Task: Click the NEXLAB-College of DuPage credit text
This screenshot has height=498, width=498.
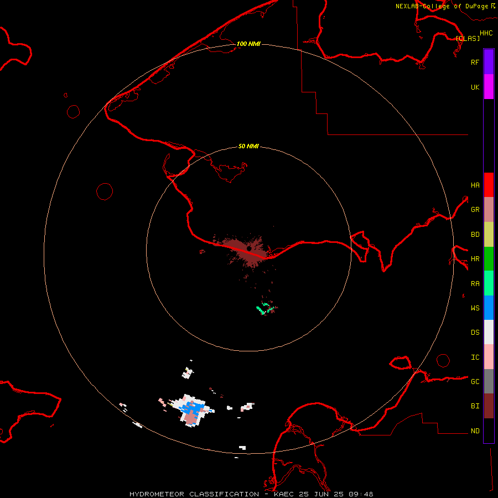Action: click(442, 6)
